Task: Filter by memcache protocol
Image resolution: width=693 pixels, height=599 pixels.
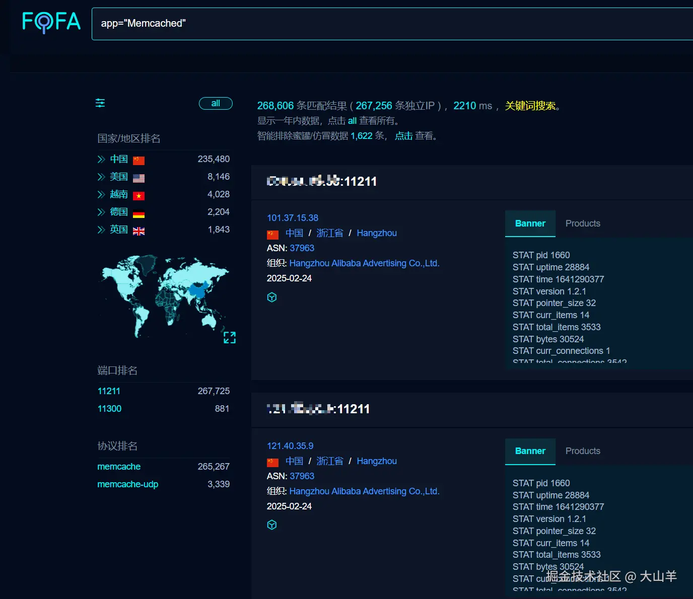Action: tap(119, 467)
